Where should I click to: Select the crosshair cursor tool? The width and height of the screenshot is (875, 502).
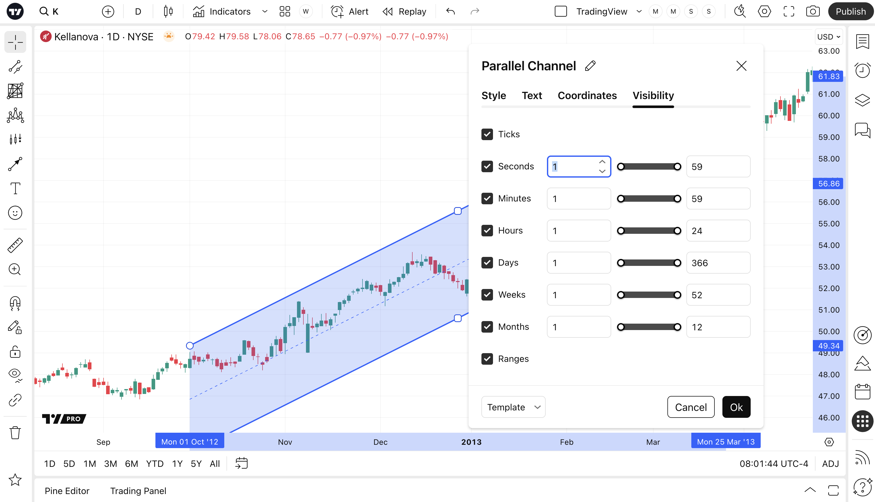(x=15, y=42)
